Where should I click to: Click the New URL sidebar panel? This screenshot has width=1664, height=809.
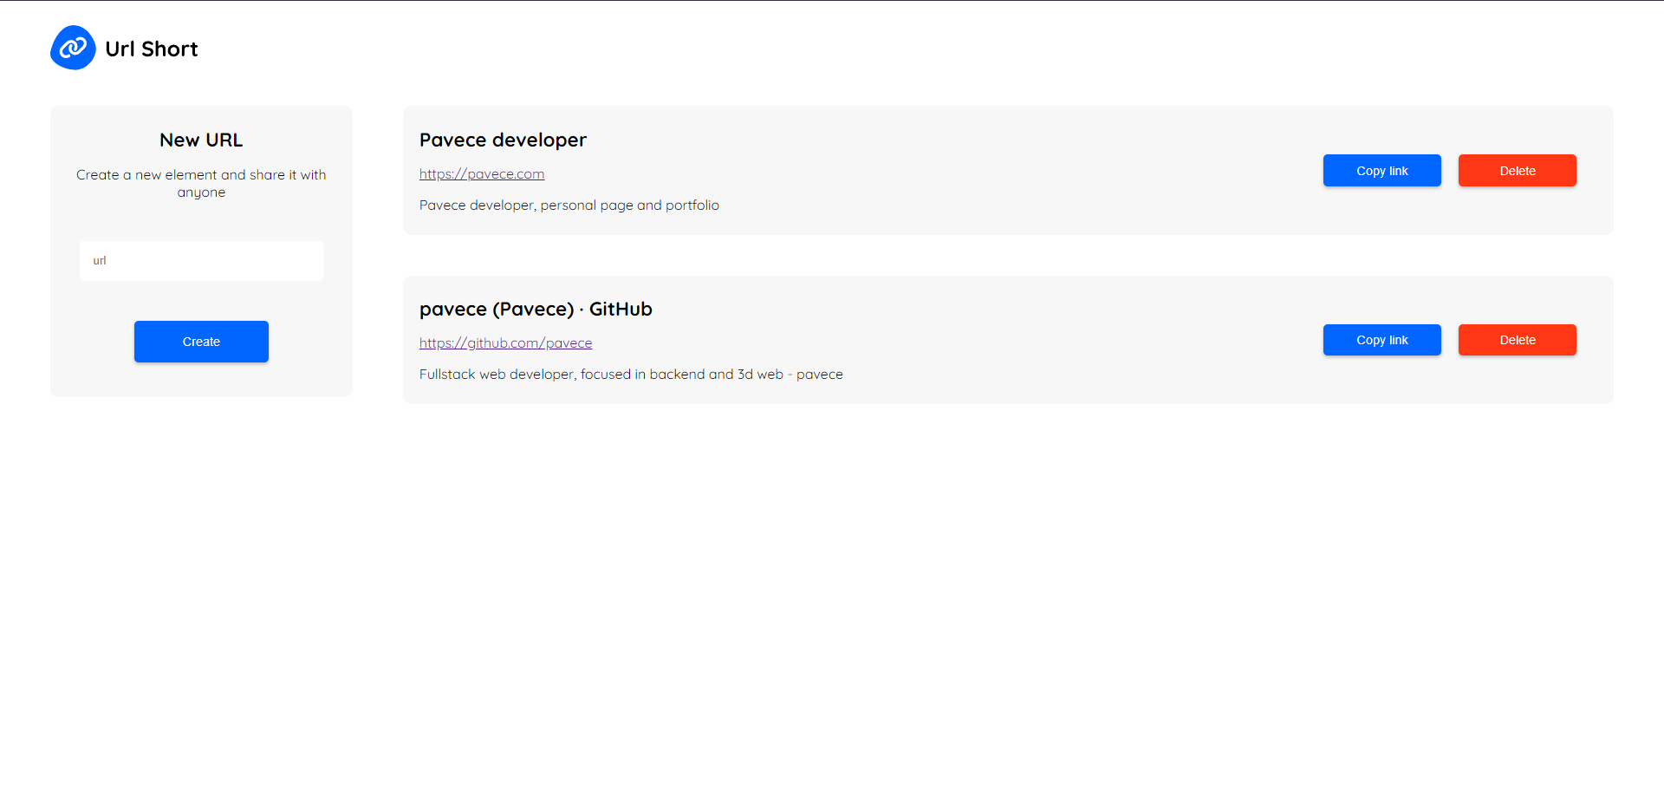coord(201,382)
